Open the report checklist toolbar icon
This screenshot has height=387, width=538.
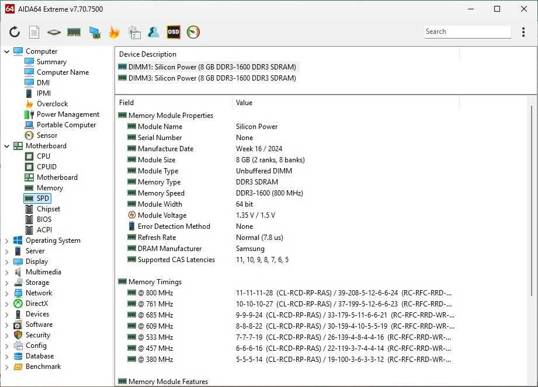[x=134, y=32]
